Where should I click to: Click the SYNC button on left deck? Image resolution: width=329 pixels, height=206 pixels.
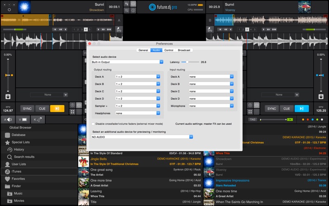click(x=27, y=109)
